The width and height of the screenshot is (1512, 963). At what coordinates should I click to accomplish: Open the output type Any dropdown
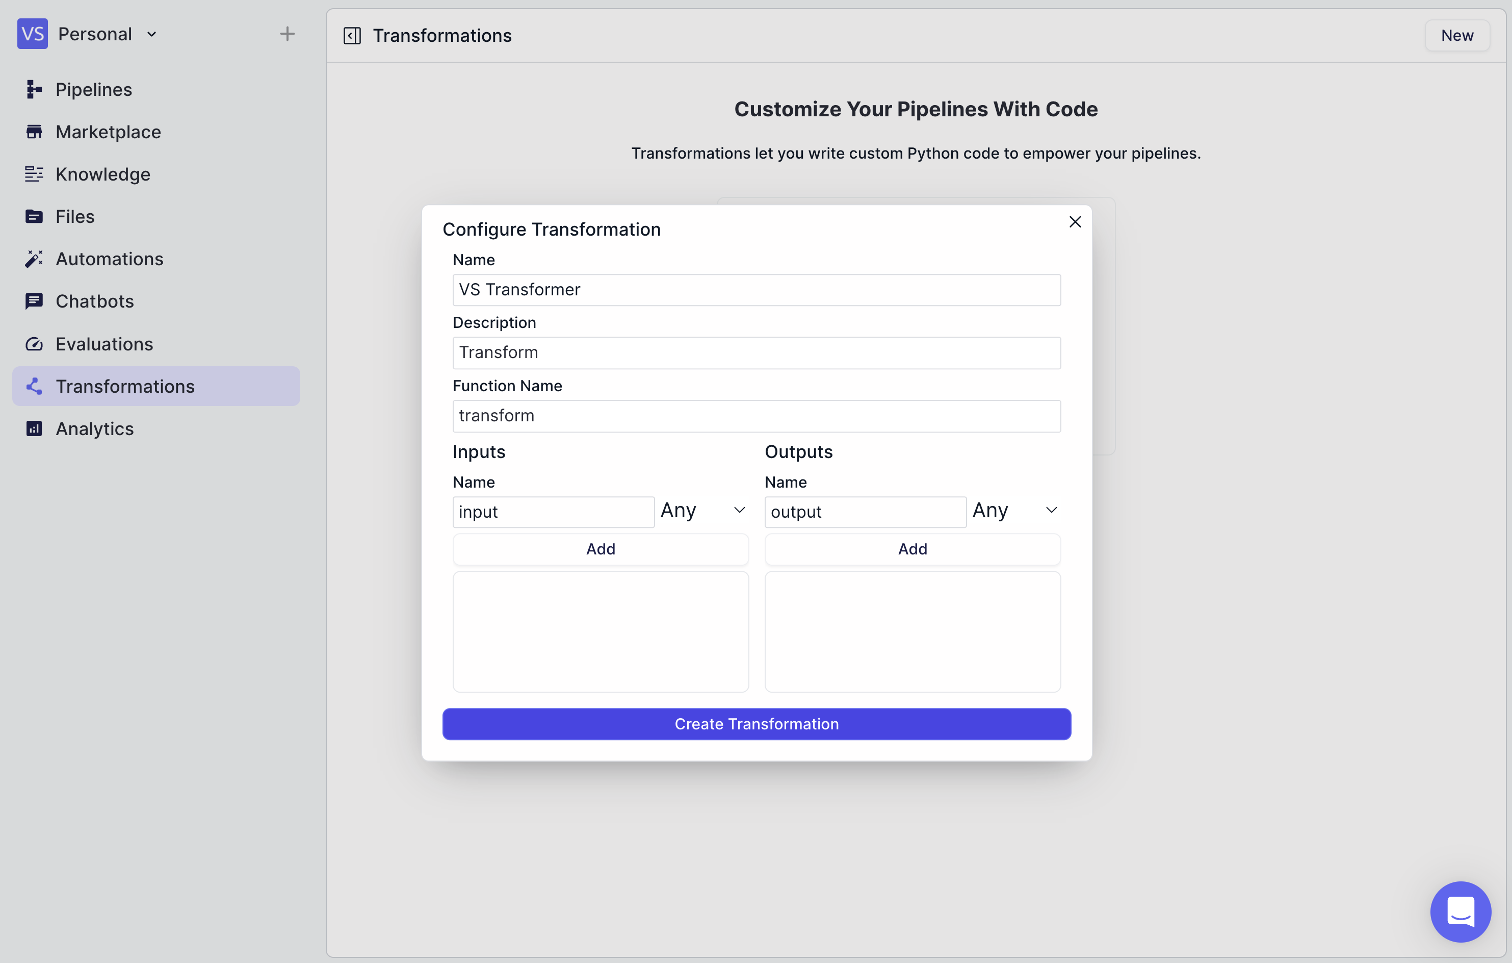(x=1014, y=511)
